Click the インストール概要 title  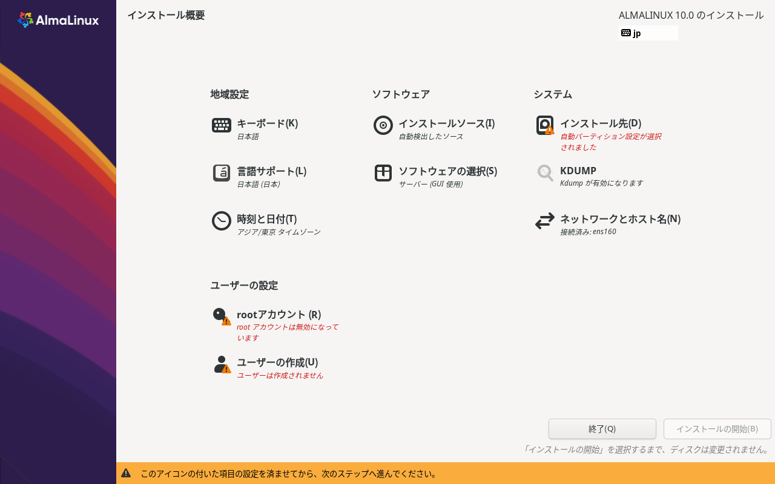click(x=166, y=15)
